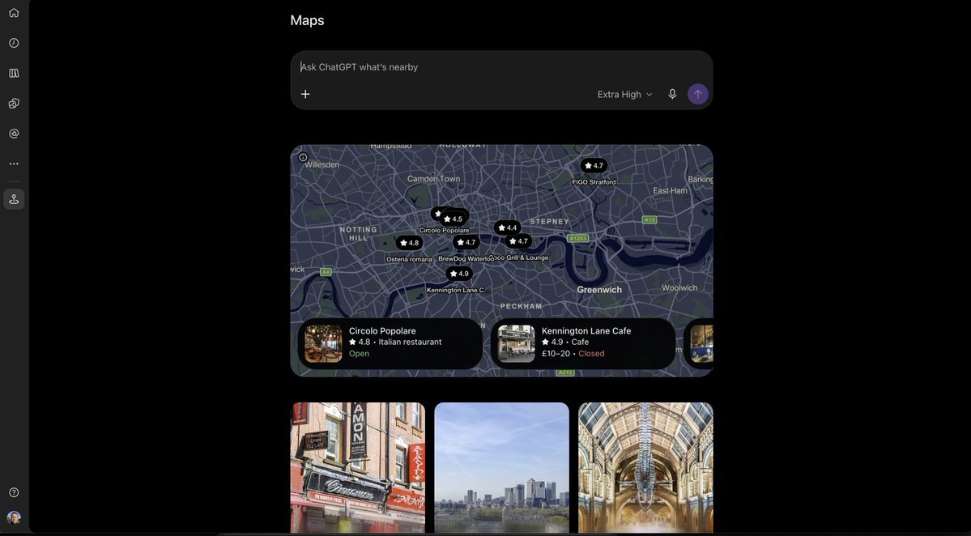Open the map info icon
Viewport: 971px width, 536px height.
click(303, 157)
